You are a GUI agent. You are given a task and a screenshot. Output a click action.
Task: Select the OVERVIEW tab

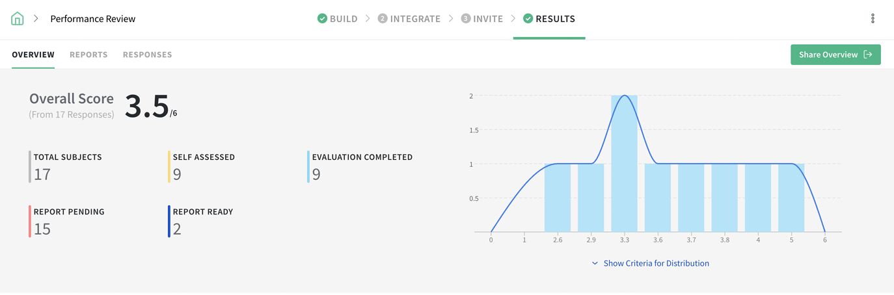click(x=33, y=55)
